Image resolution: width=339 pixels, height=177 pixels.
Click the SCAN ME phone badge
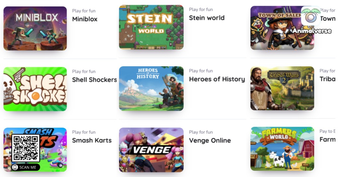[x=26, y=167]
